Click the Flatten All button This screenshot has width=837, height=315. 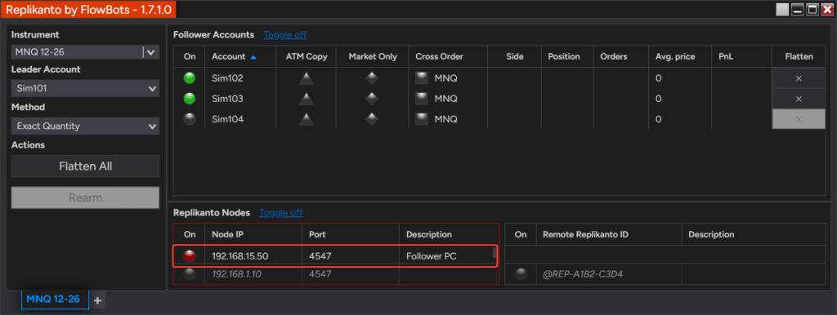click(x=85, y=166)
